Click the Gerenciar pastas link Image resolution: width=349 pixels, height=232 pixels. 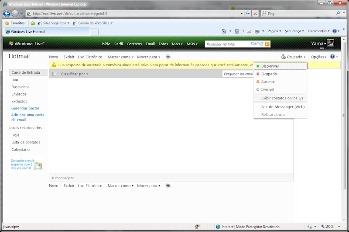coord(25,108)
